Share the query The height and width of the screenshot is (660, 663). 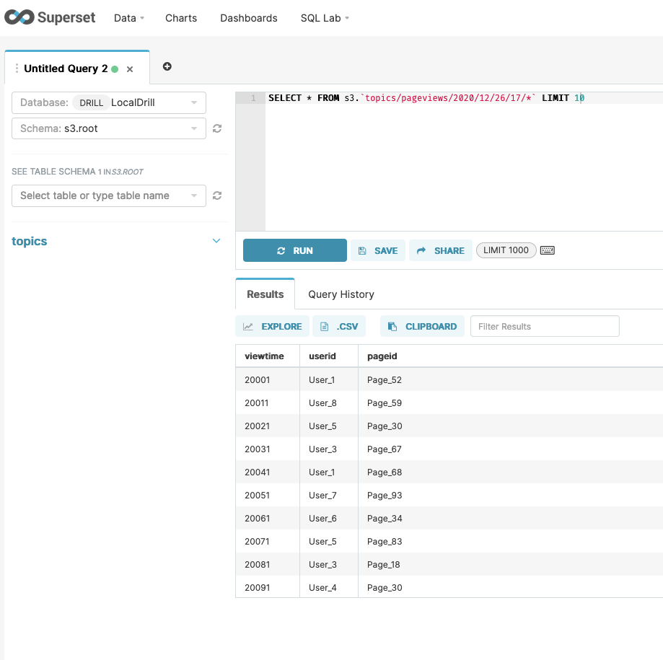pyautogui.click(x=441, y=250)
